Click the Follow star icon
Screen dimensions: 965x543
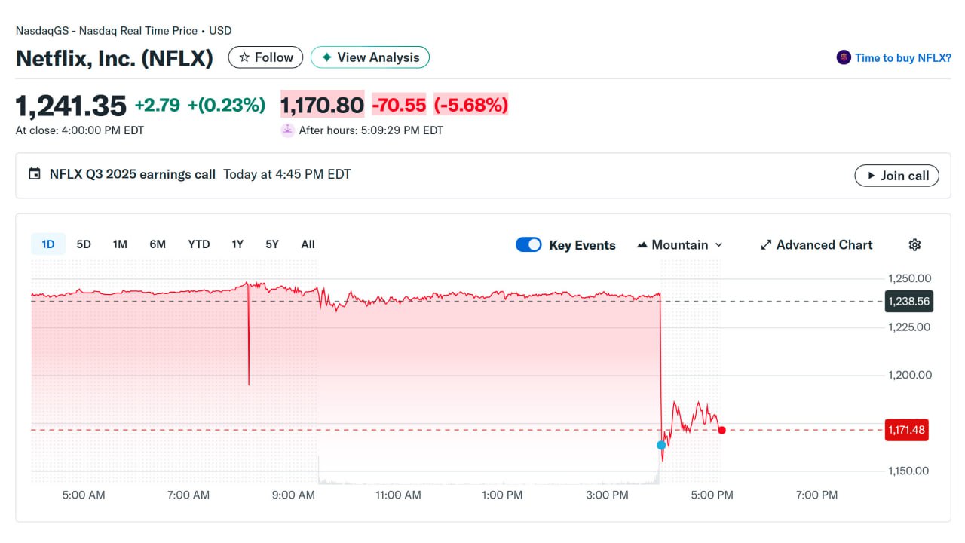point(244,57)
